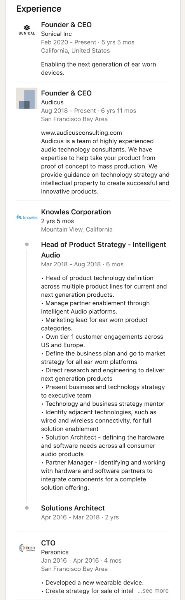
Task: Open the Audicus company logo thumbnail
Action: coord(27,98)
